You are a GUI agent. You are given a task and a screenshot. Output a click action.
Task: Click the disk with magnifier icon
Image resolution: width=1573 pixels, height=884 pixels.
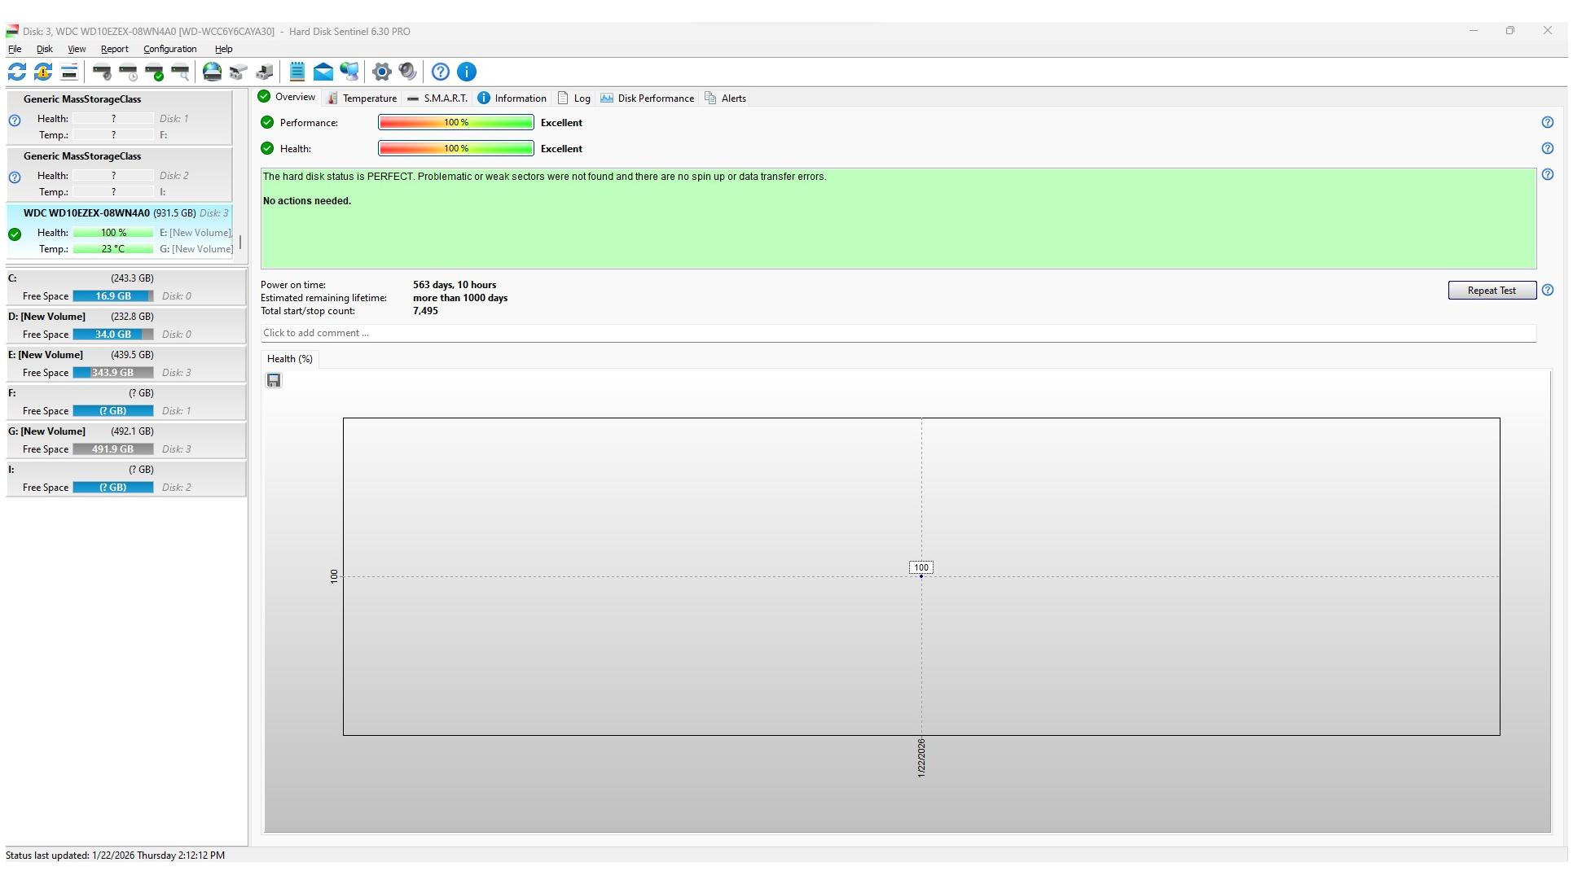point(180,72)
